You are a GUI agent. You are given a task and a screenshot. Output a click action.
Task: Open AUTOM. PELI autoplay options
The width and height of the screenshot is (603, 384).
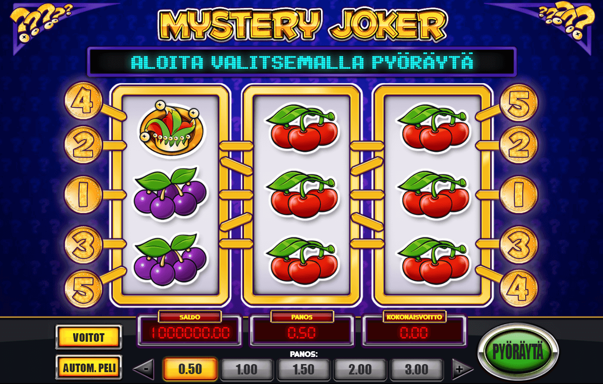(x=88, y=367)
